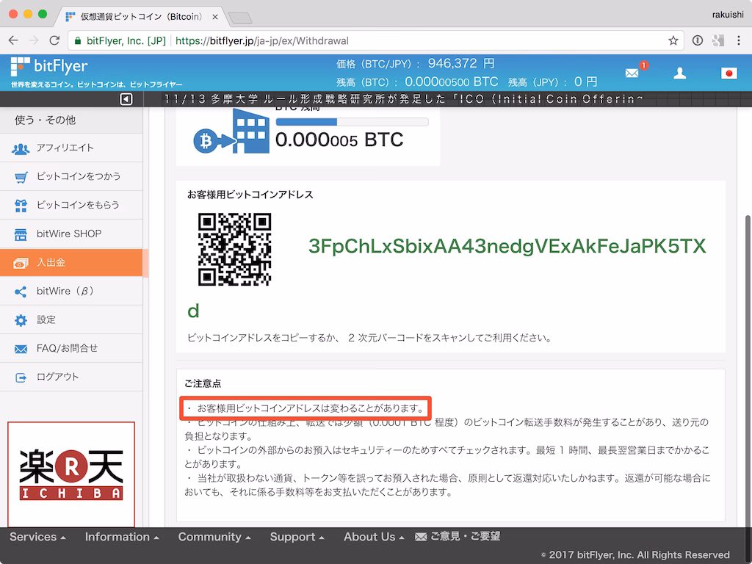Open Chrome's three-dot menu
This screenshot has width=752, height=564.
739,41
